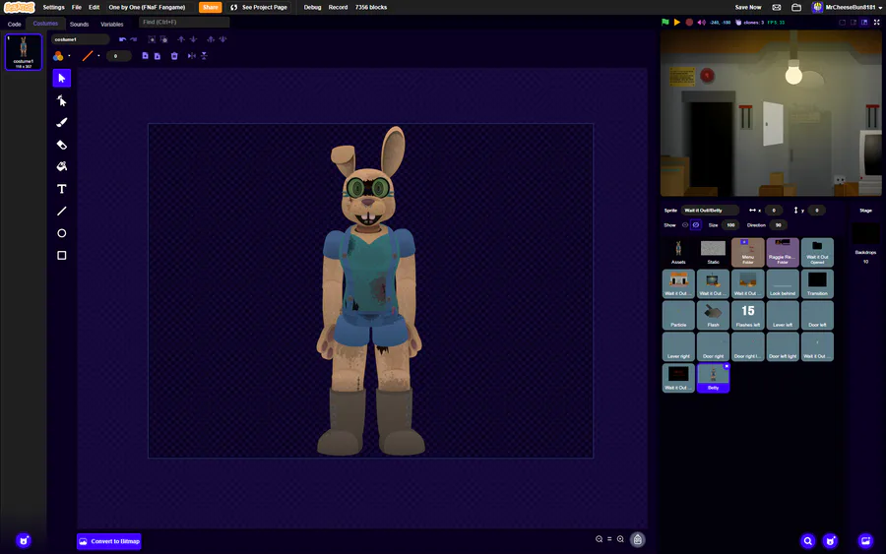Click the Flip Horizontal icon

coord(192,56)
